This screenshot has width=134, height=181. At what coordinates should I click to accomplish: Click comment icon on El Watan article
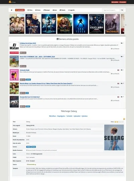(122, 43)
